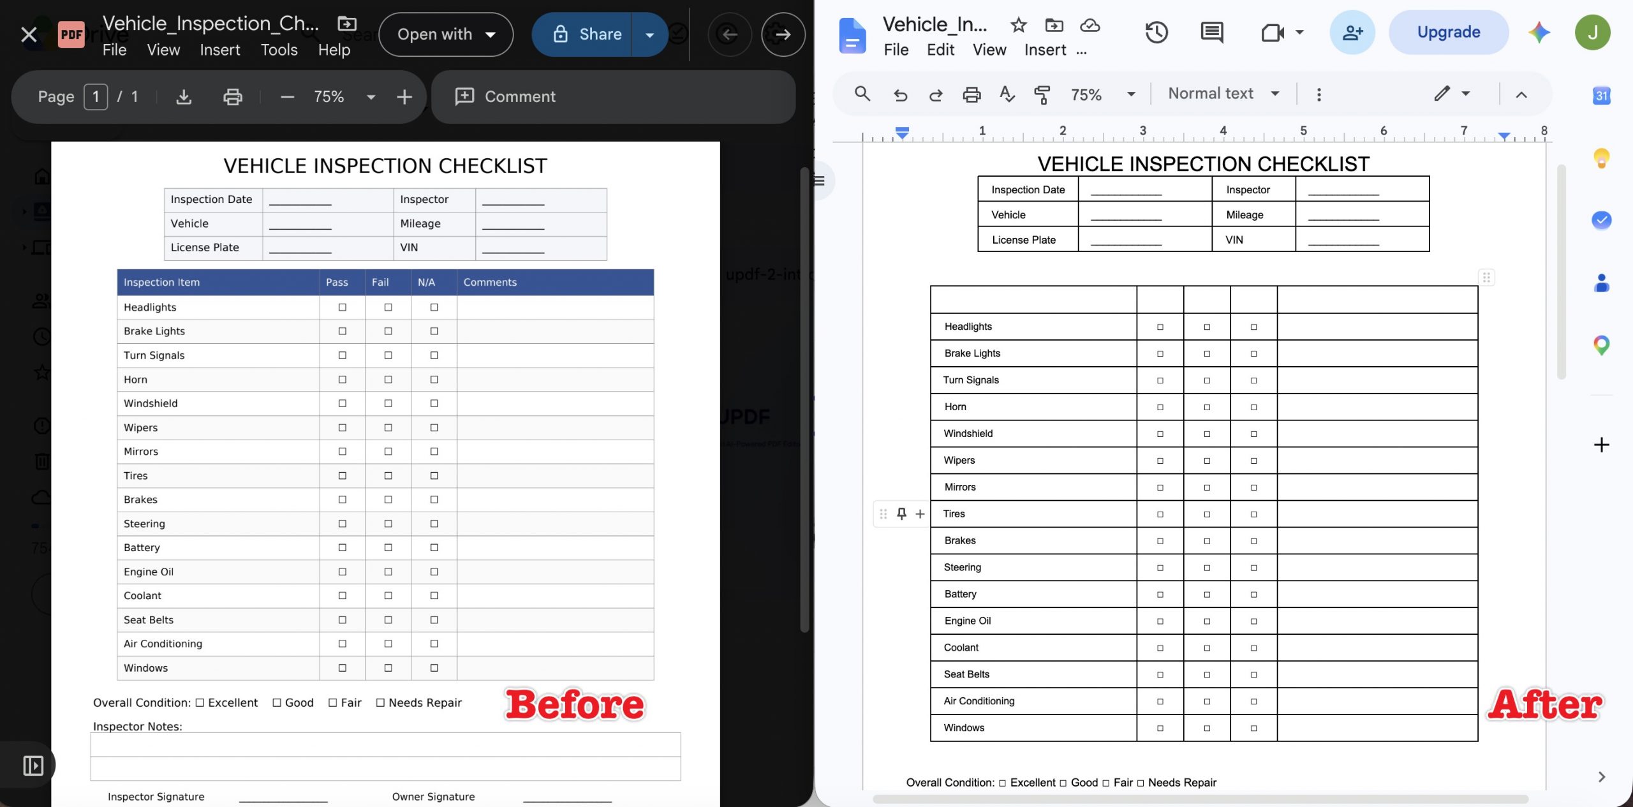The image size is (1633, 807).
Task: Open File menu in PDF viewer
Action: pos(114,50)
